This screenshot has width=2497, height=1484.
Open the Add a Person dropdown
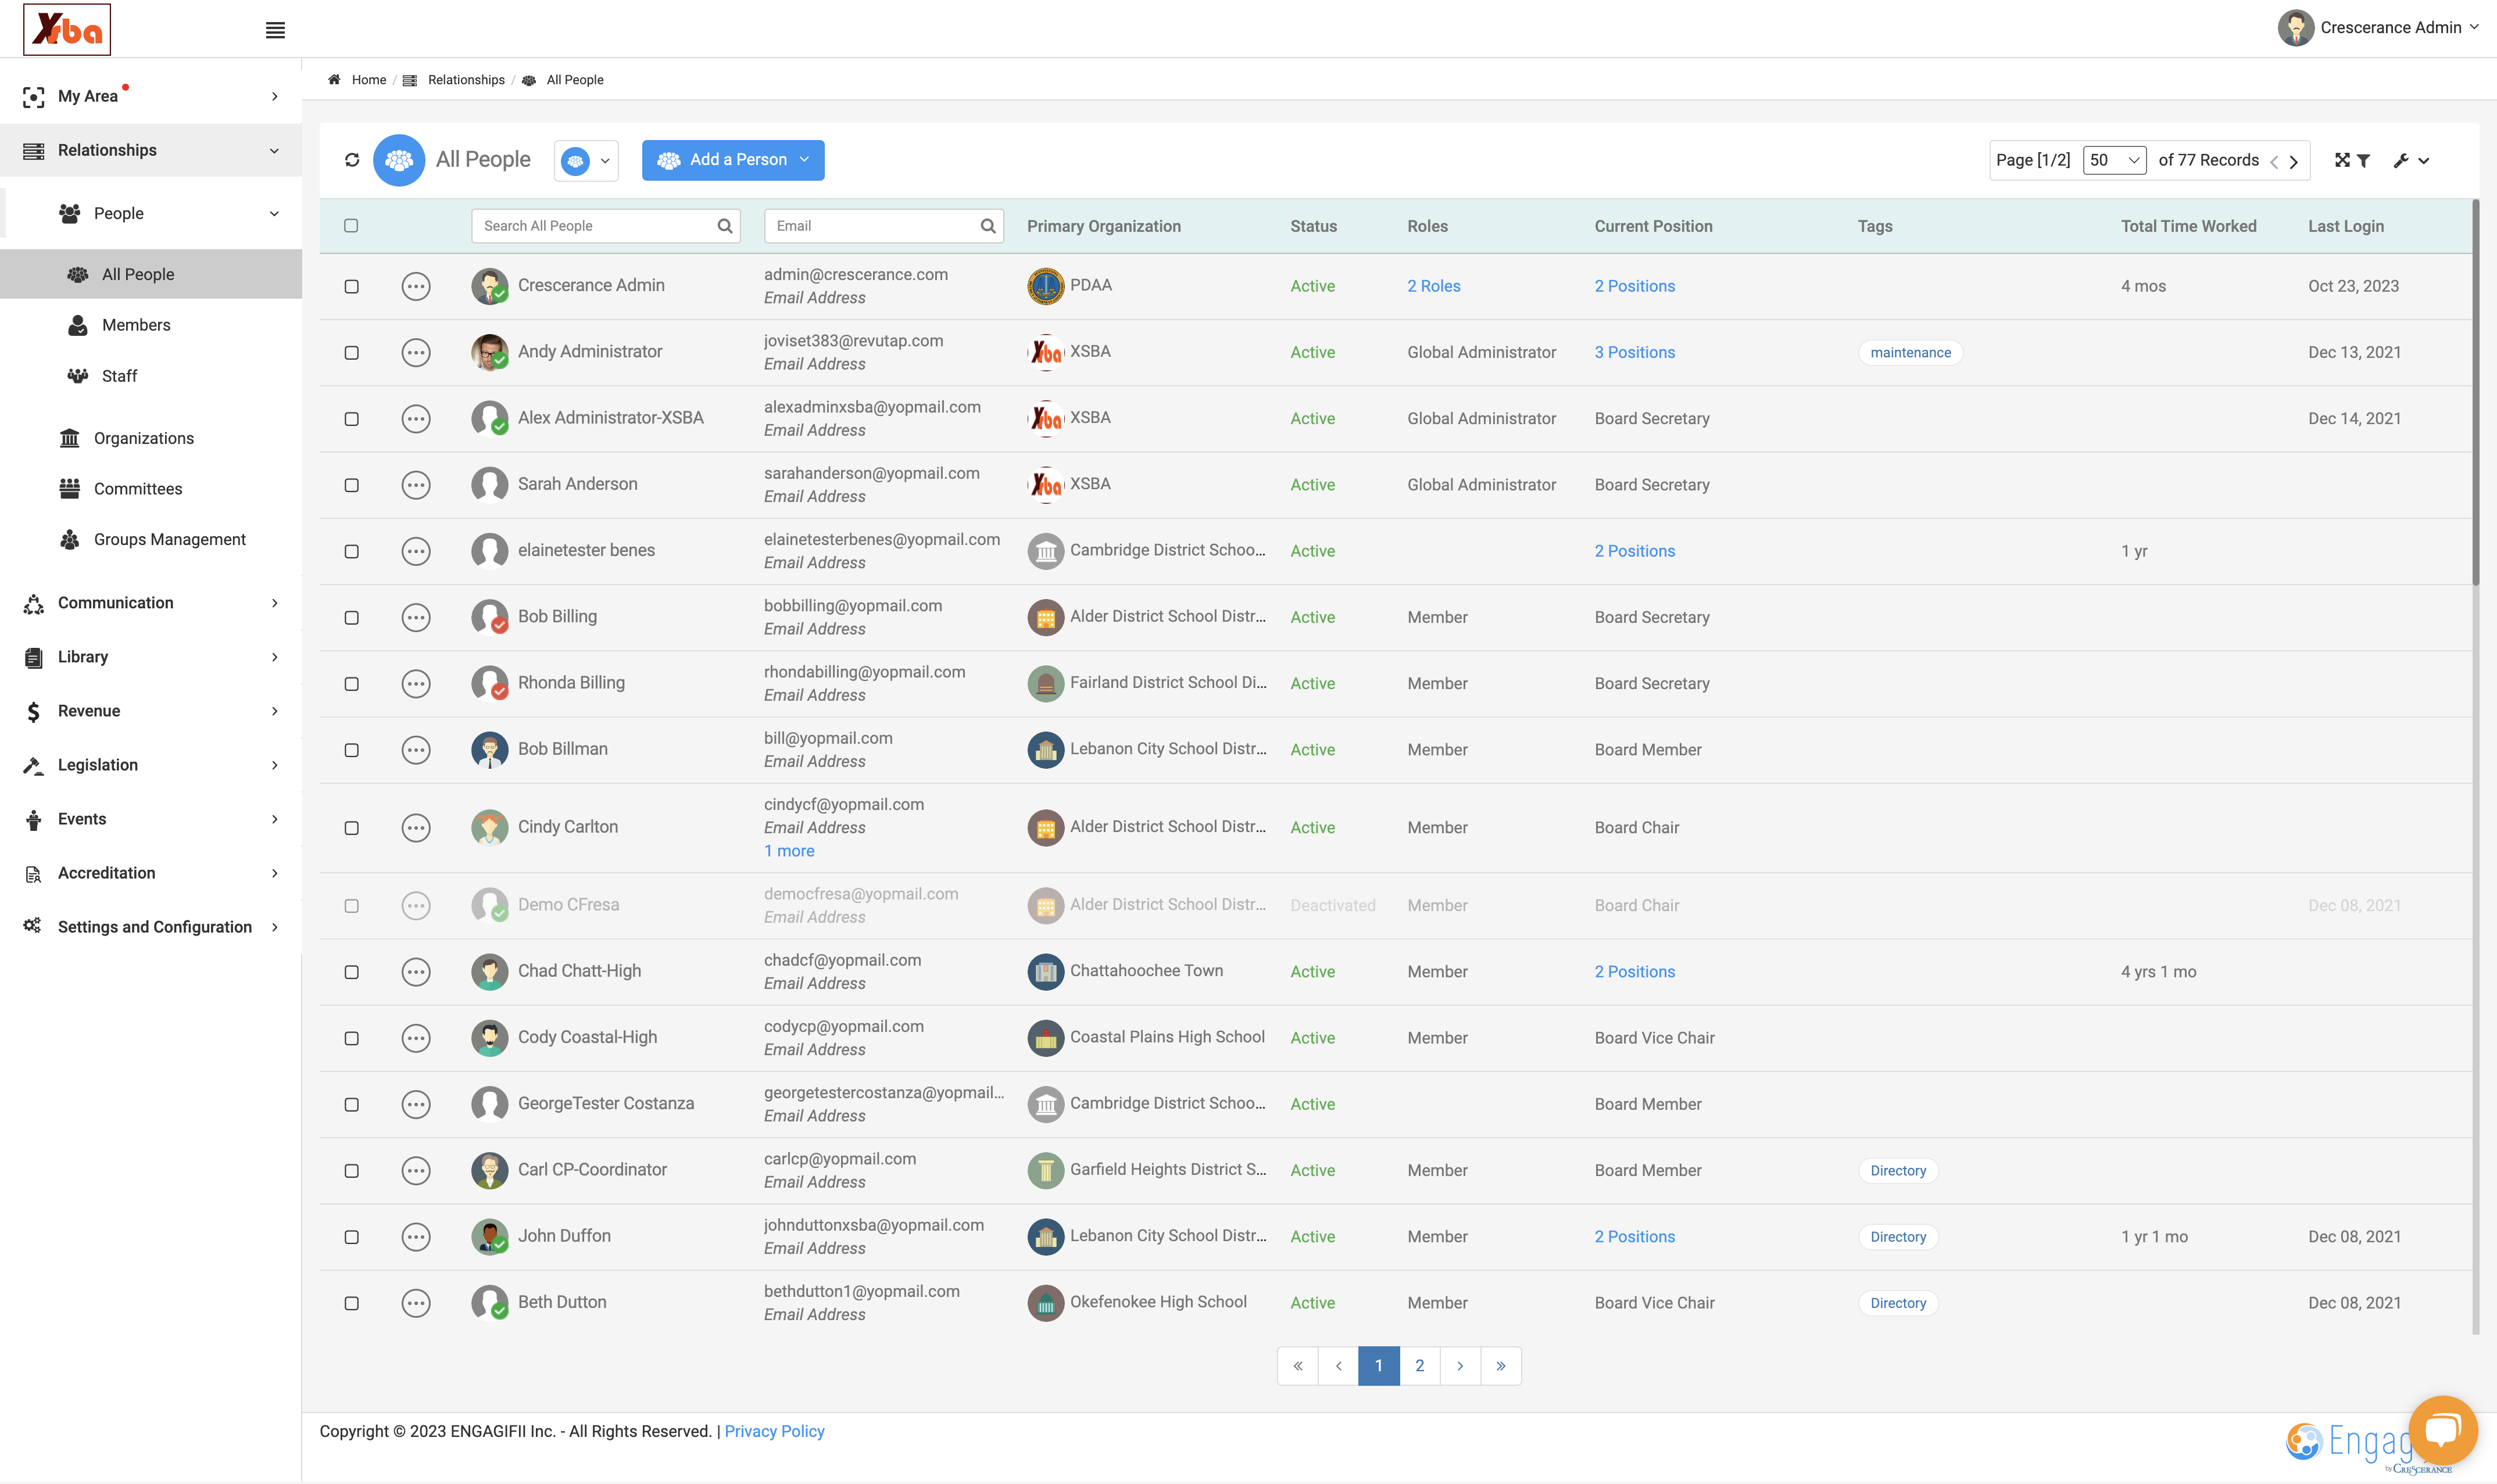click(733, 160)
